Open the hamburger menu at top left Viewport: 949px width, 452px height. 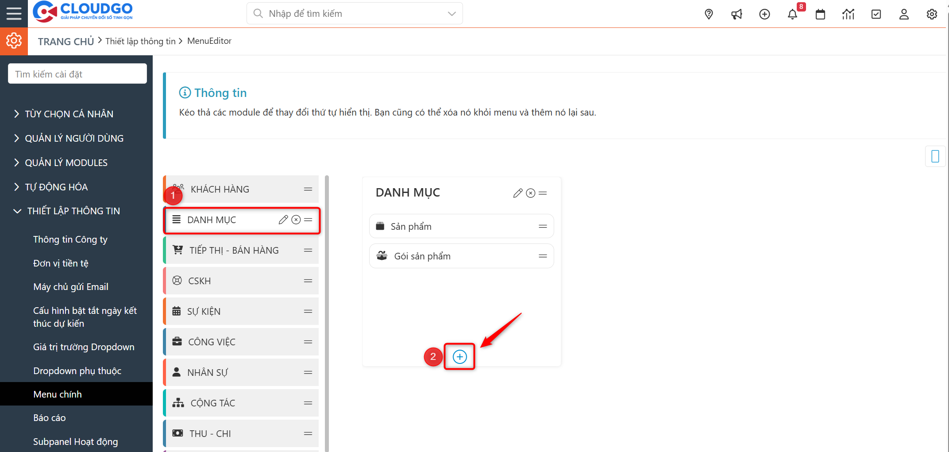(14, 13)
